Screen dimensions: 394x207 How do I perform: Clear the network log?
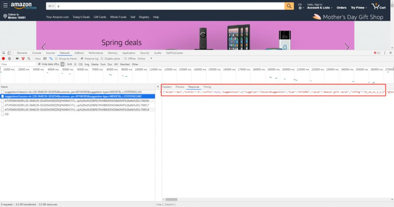tap(9, 58)
